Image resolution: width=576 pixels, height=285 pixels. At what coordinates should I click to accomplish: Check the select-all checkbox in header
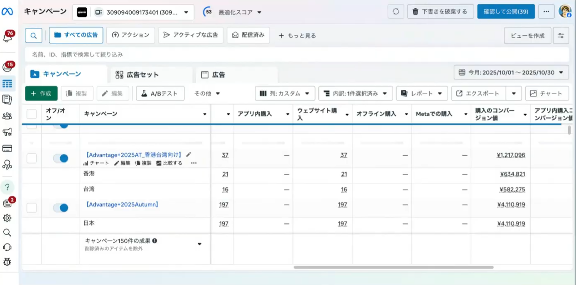click(x=32, y=114)
